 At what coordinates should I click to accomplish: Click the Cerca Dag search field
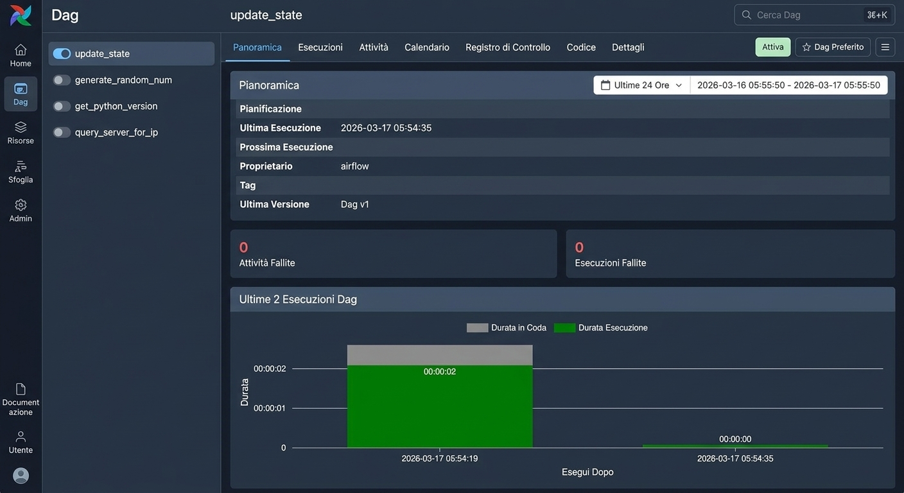pyautogui.click(x=815, y=15)
